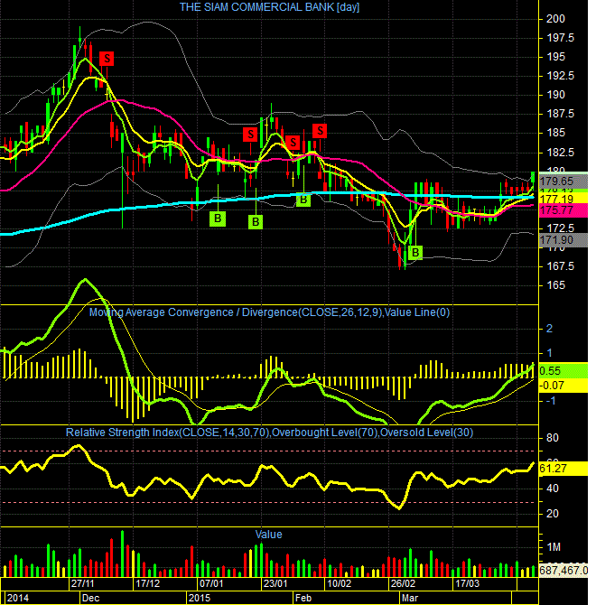Click the yellow -0.07 MACD signal tag
The width and height of the screenshot is (596, 605).
(x=563, y=385)
